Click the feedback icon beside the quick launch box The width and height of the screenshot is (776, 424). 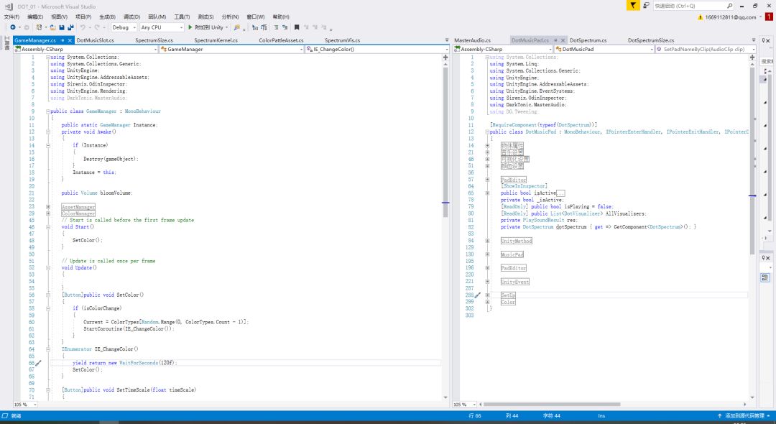645,5
